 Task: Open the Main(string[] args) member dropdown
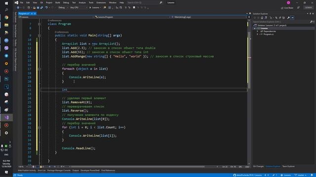pyautogui.click(x=209, y=17)
